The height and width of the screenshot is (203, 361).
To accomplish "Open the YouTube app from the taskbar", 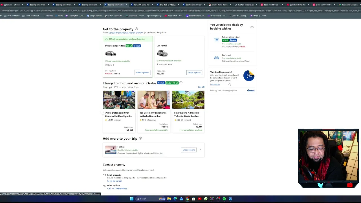I will click(200, 199).
